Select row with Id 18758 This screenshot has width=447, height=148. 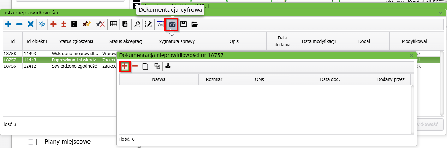coord(13,54)
